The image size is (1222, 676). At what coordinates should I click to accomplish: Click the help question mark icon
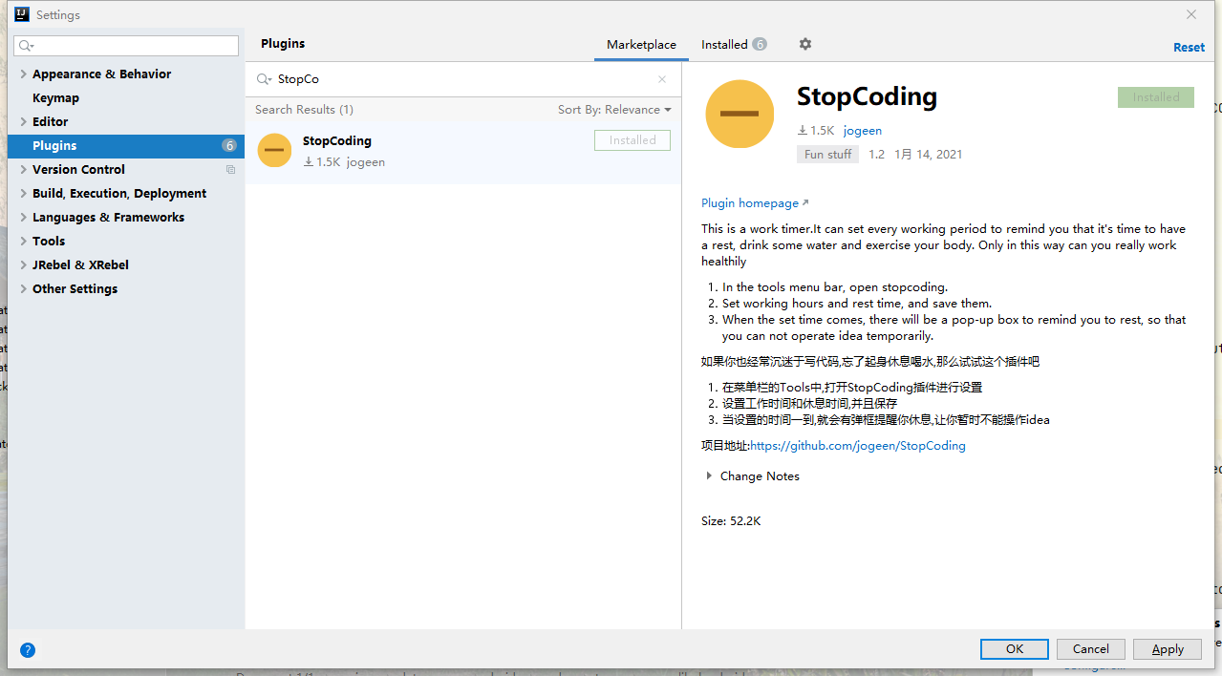point(28,650)
